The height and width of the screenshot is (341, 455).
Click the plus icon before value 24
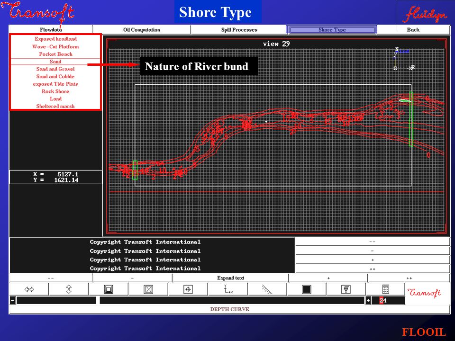368,300
